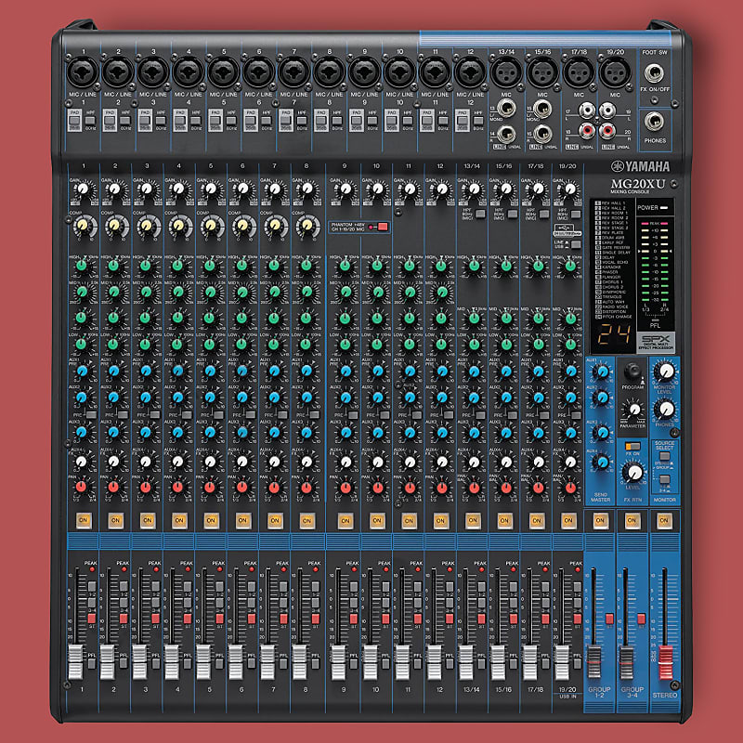Click 'PITCH CHANGE' in the effects list

tap(616, 317)
